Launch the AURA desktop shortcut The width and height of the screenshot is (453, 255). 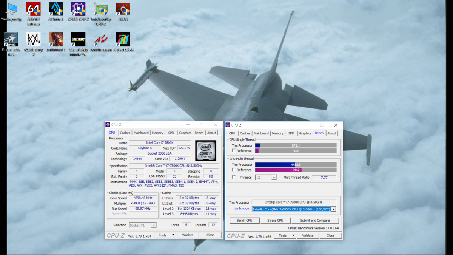[123, 11]
